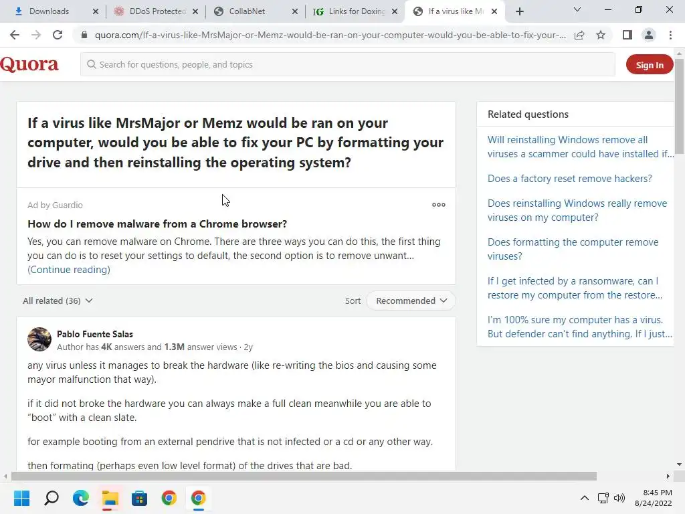The height and width of the screenshot is (514, 685).
Task: Click the (Continue reading) link
Action: [69, 270]
